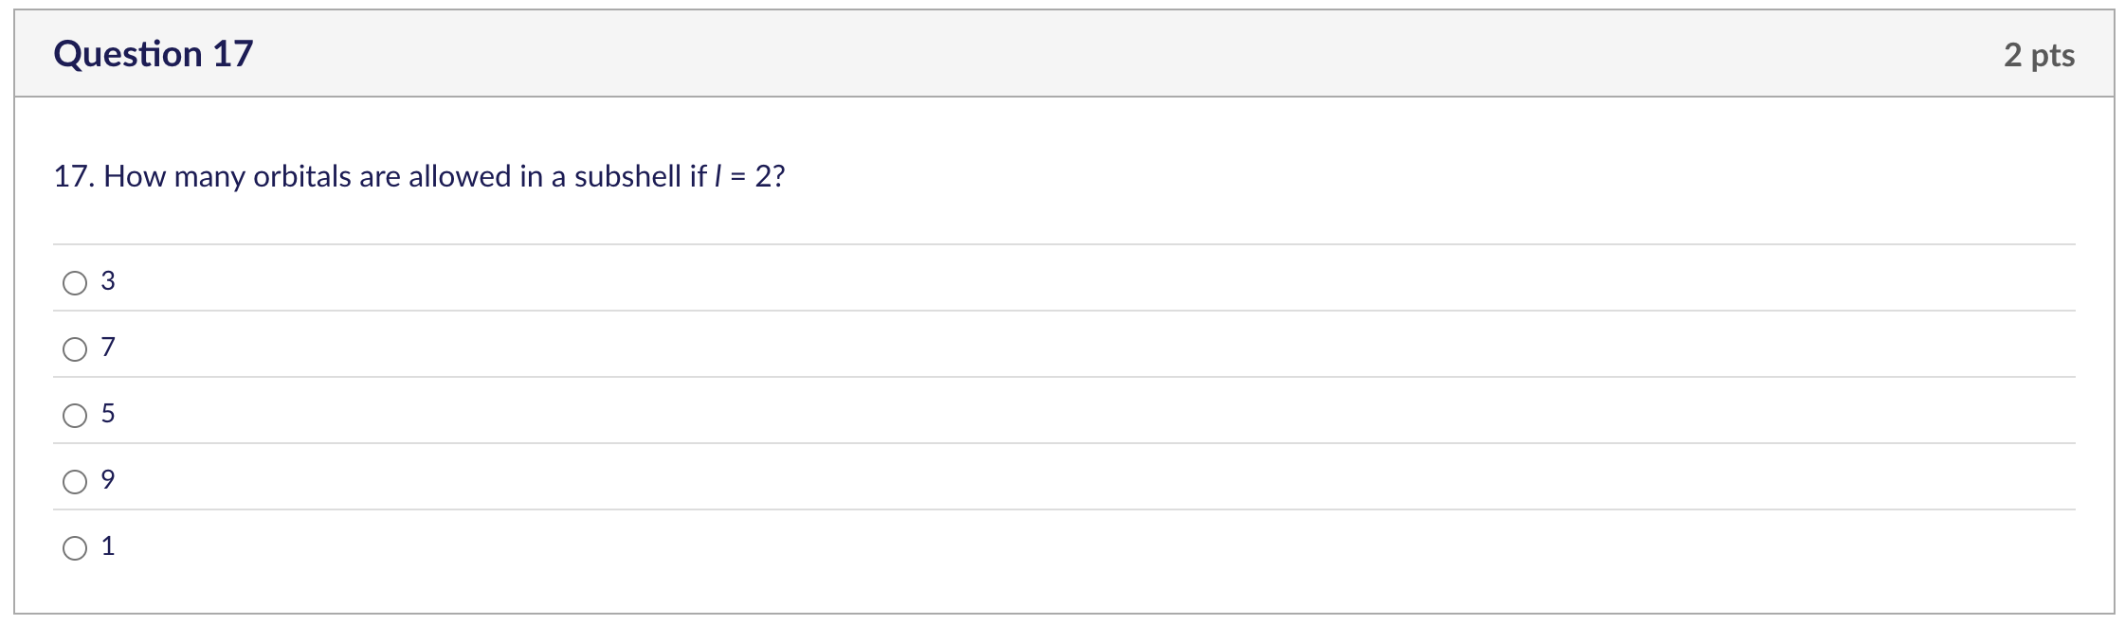Select the radio button for answer 1
This screenshot has width=2125, height=625.
74,545
